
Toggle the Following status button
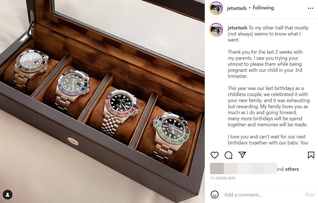coord(263,8)
